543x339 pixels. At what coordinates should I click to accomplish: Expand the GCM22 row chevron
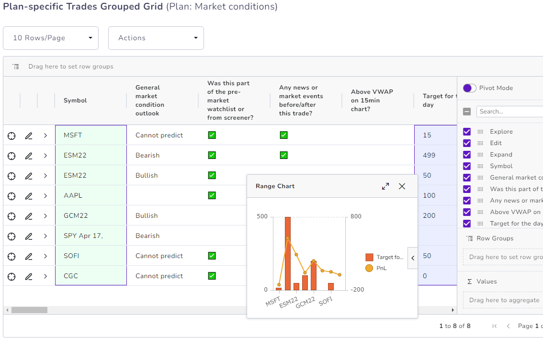[x=45, y=216]
